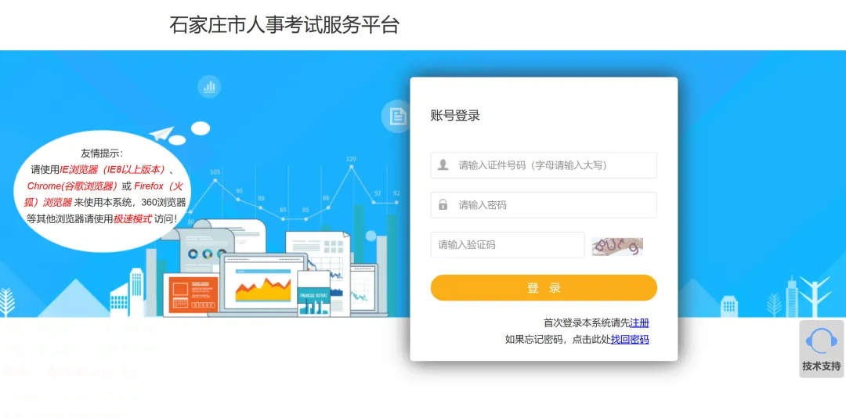Click the document icon in blue circle
The height and width of the screenshot is (418, 846).
[397, 116]
